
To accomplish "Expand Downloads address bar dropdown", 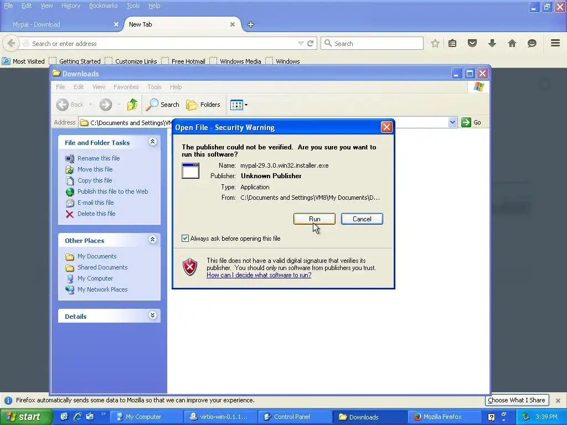I will 452,122.
